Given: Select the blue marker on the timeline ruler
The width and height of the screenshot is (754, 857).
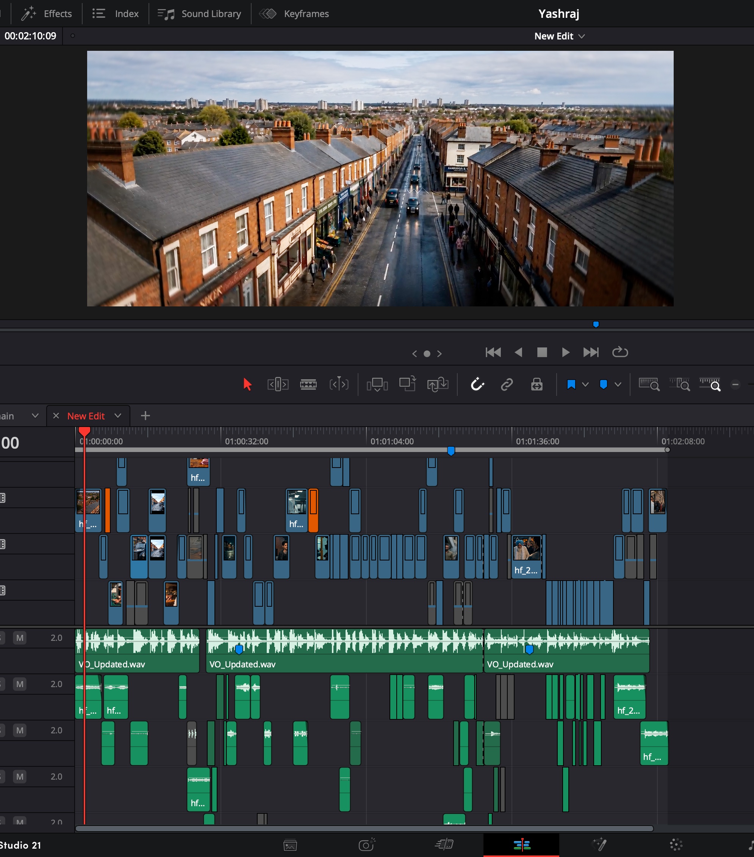Looking at the screenshot, I should (x=451, y=451).
